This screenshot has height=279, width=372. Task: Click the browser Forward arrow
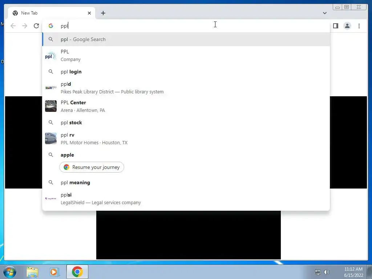(x=25, y=26)
